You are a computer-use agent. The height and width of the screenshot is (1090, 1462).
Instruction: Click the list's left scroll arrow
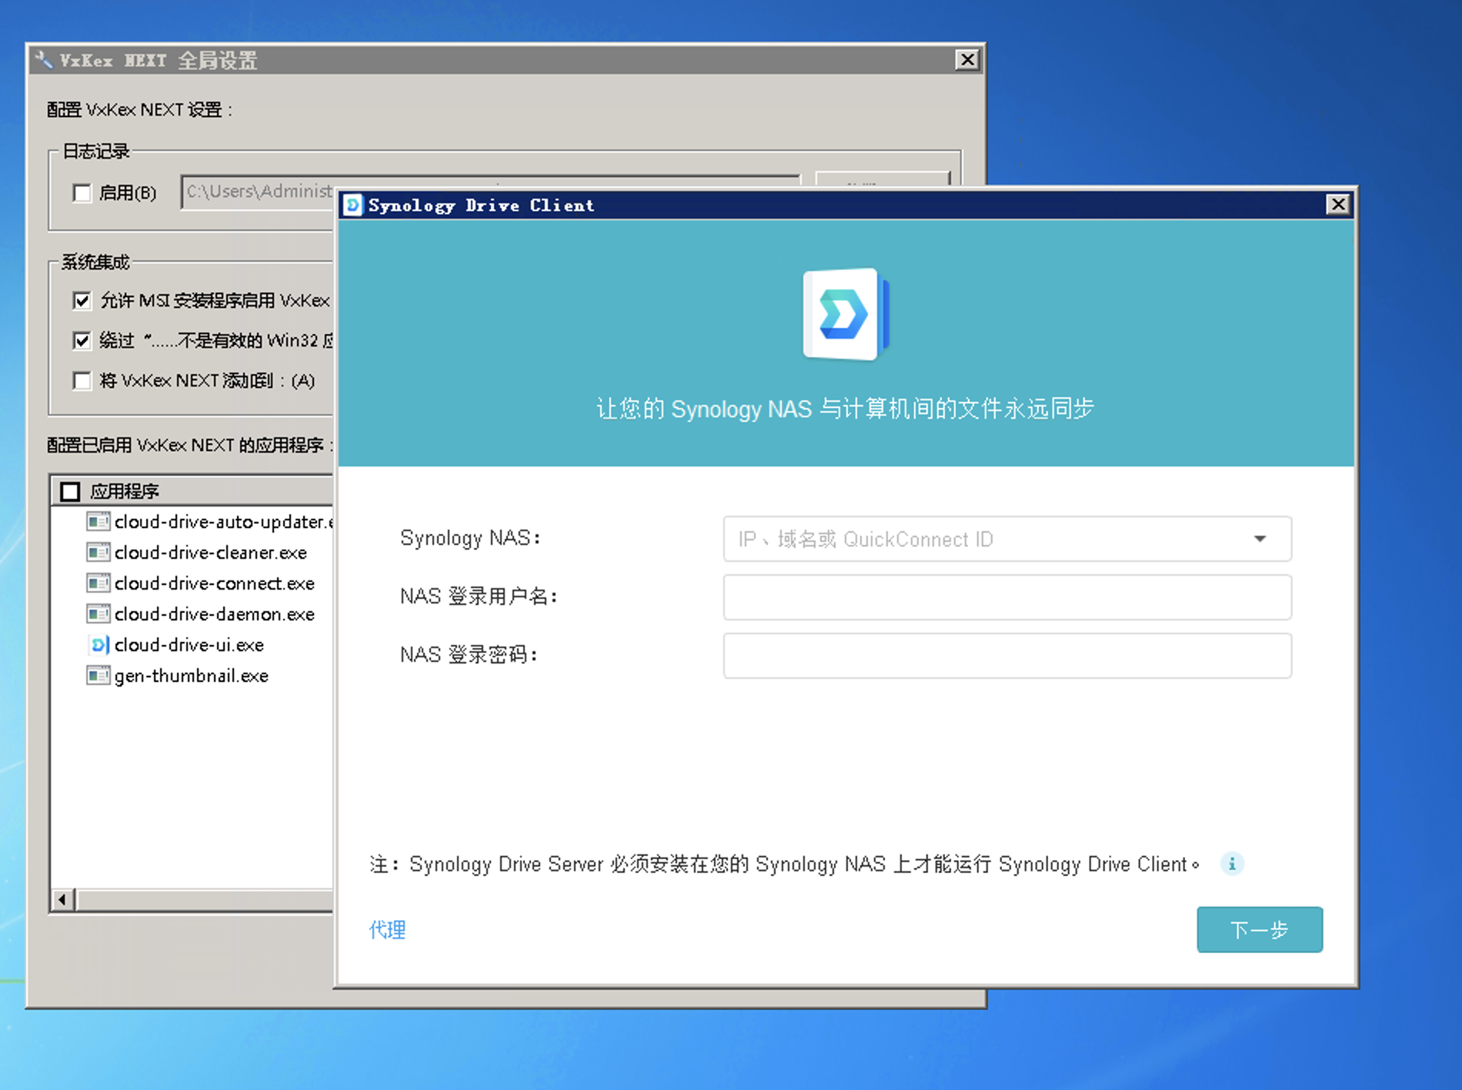(x=62, y=899)
